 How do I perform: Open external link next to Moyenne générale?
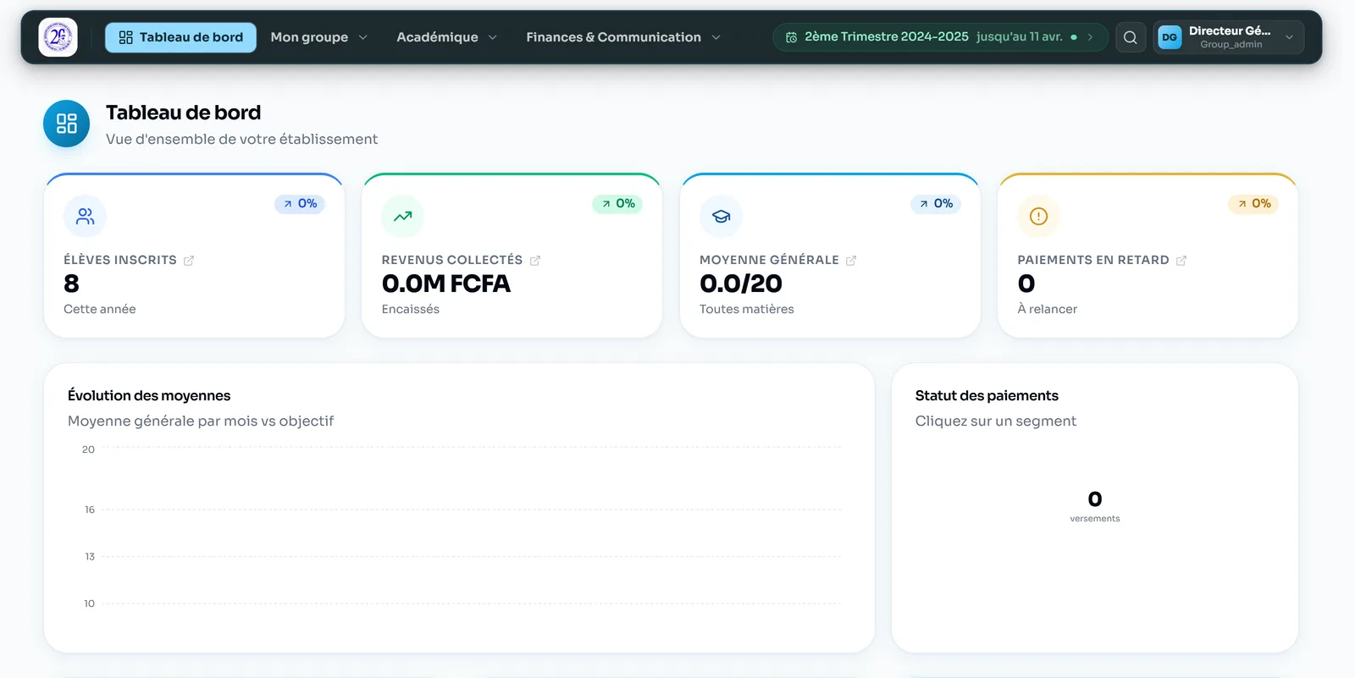[x=851, y=261]
